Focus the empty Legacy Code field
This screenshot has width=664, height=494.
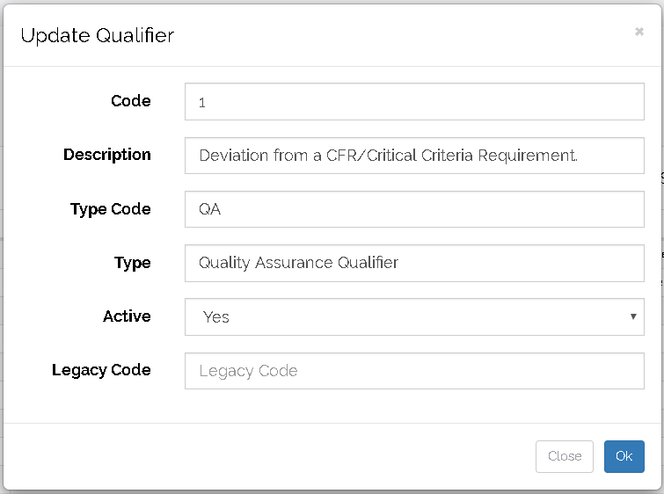(x=414, y=371)
